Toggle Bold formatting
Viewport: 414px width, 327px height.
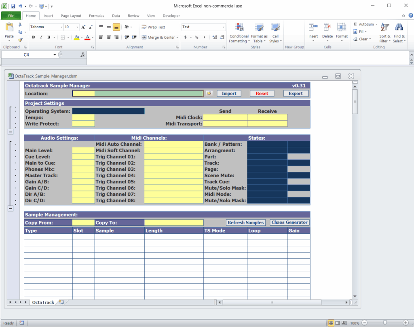tap(34, 38)
